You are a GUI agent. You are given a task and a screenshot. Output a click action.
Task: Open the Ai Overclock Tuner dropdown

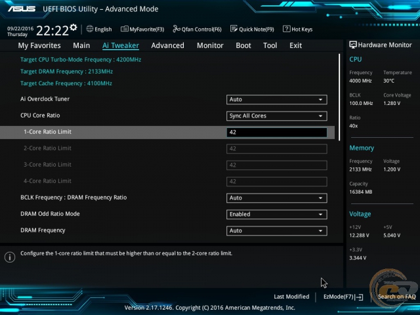click(276, 100)
